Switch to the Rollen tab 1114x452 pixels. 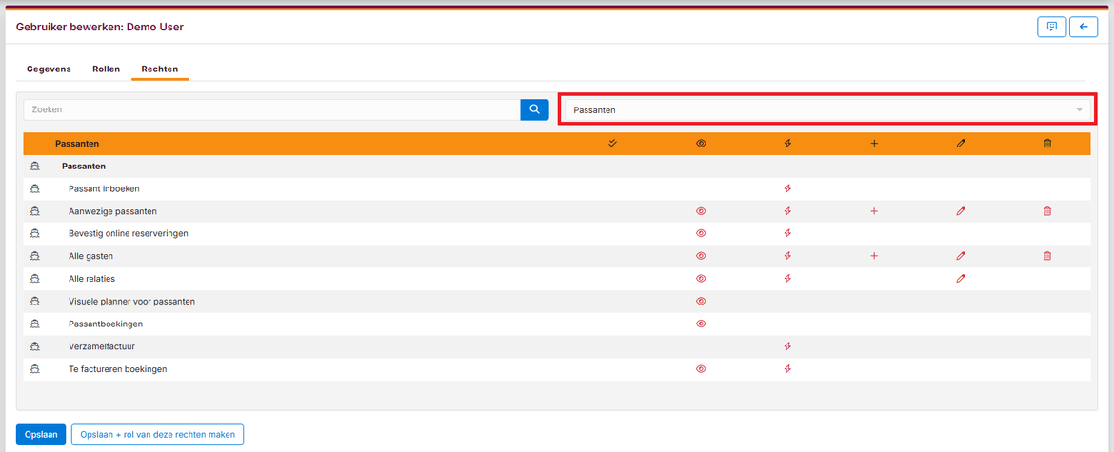(106, 69)
